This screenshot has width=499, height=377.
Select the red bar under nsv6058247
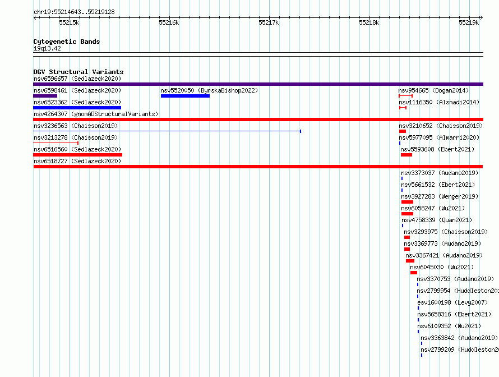pos(408,214)
